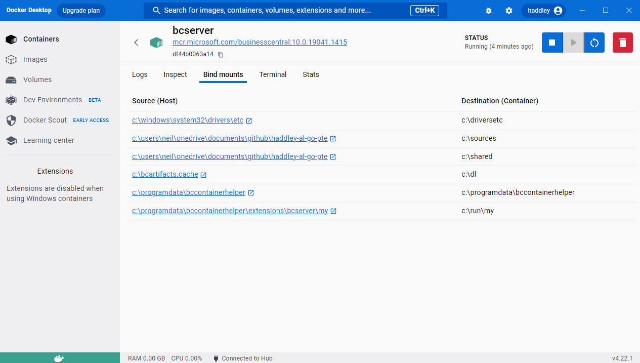Open the Inspect tab

click(x=175, y=74)
